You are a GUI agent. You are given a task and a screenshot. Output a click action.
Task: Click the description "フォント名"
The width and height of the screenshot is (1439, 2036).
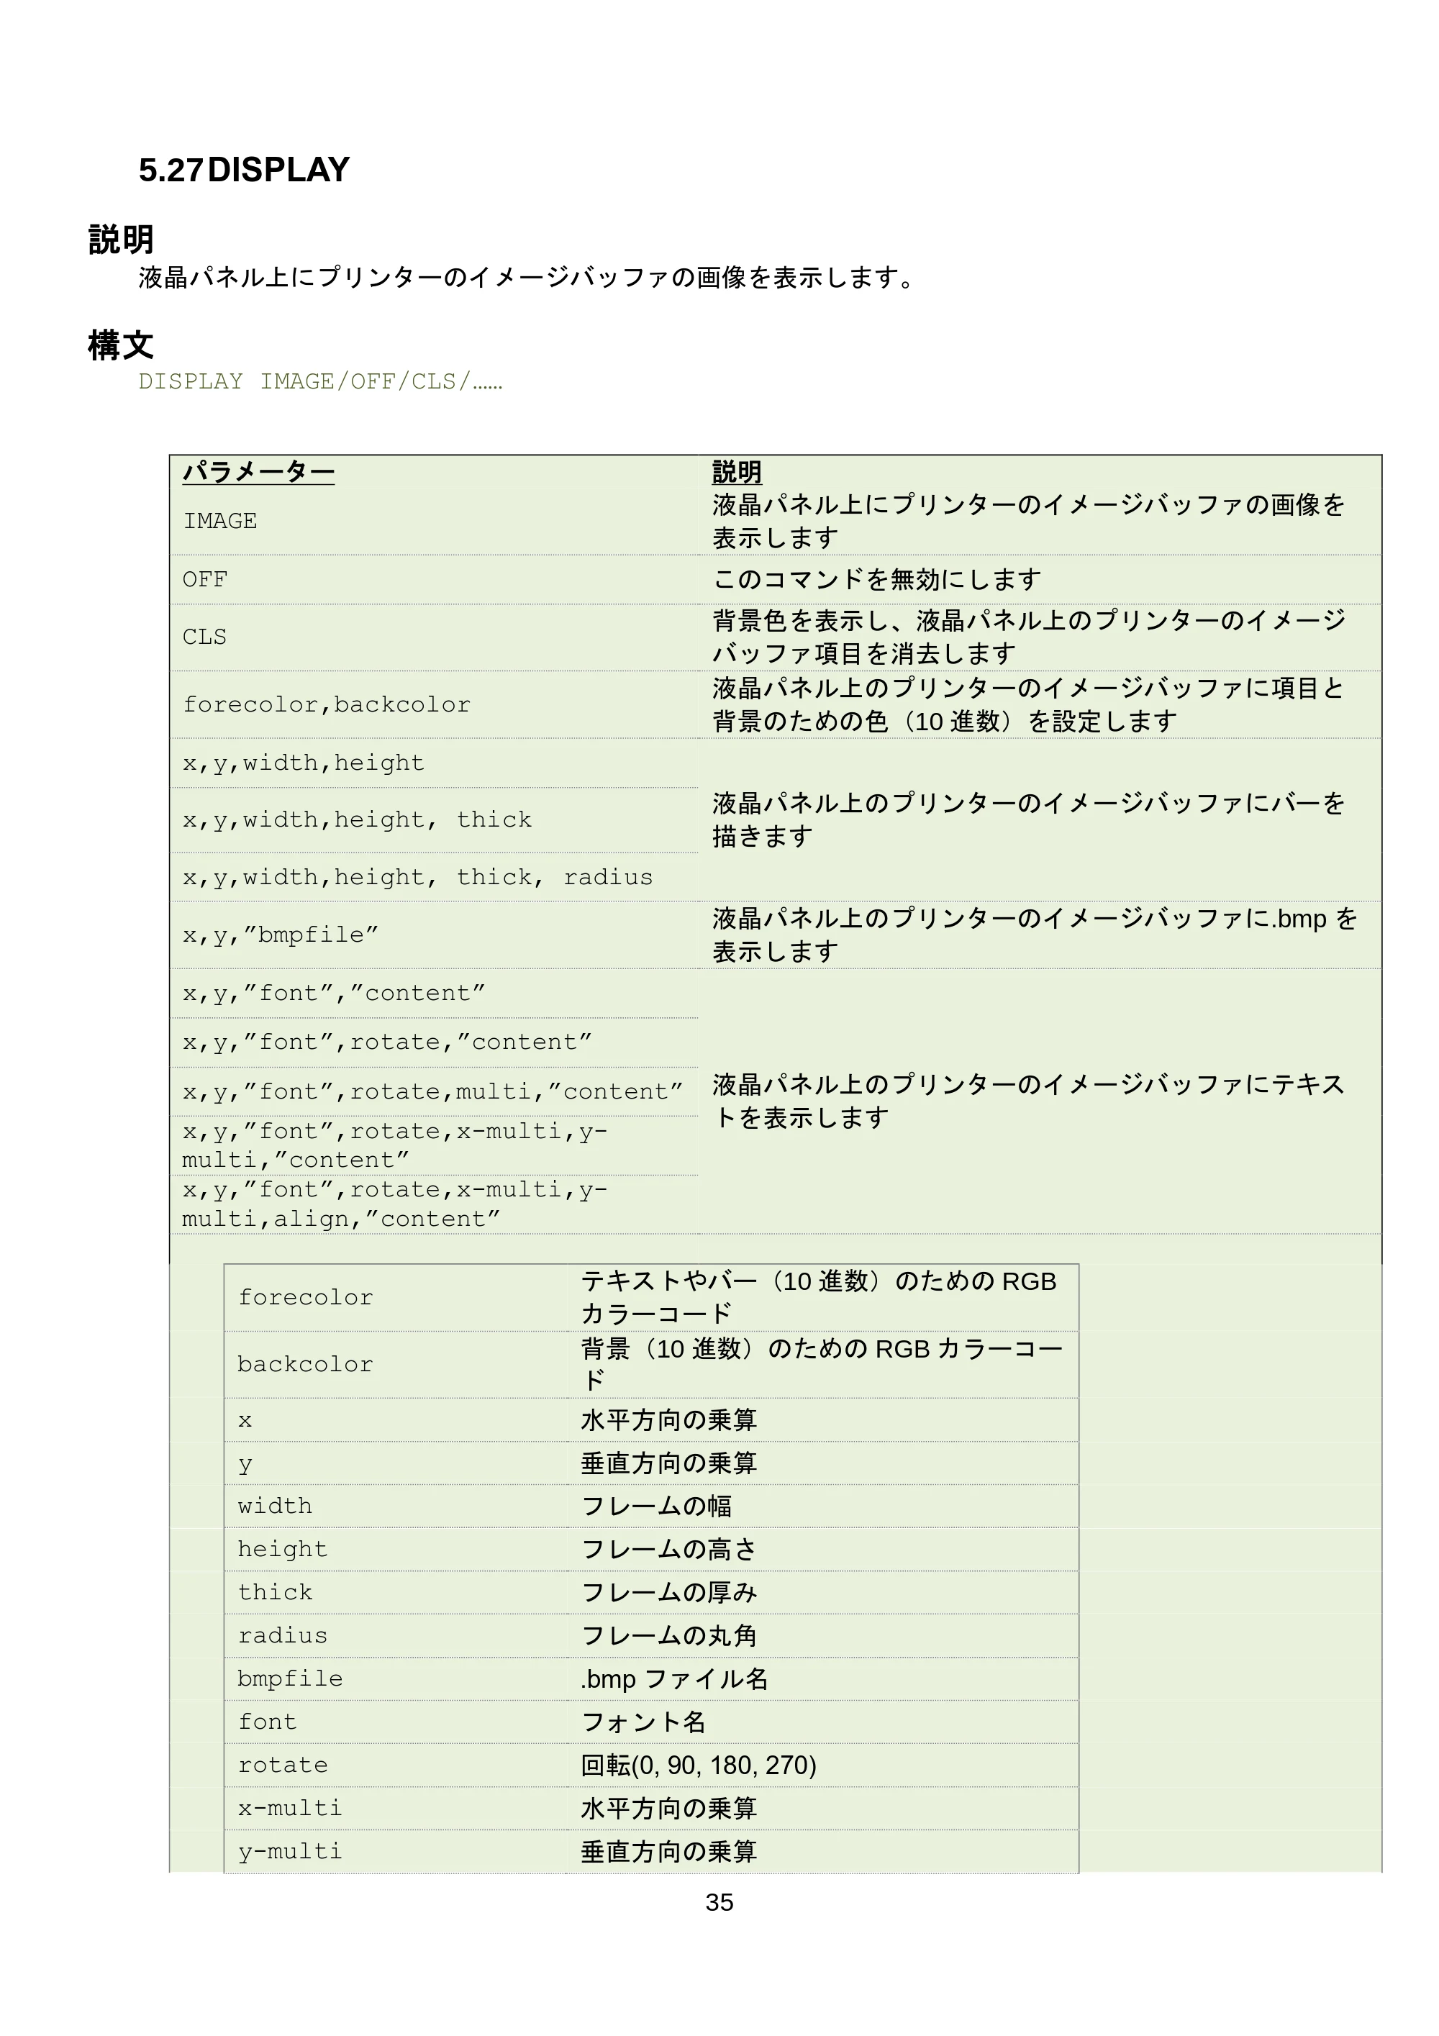coord(644,1721)
